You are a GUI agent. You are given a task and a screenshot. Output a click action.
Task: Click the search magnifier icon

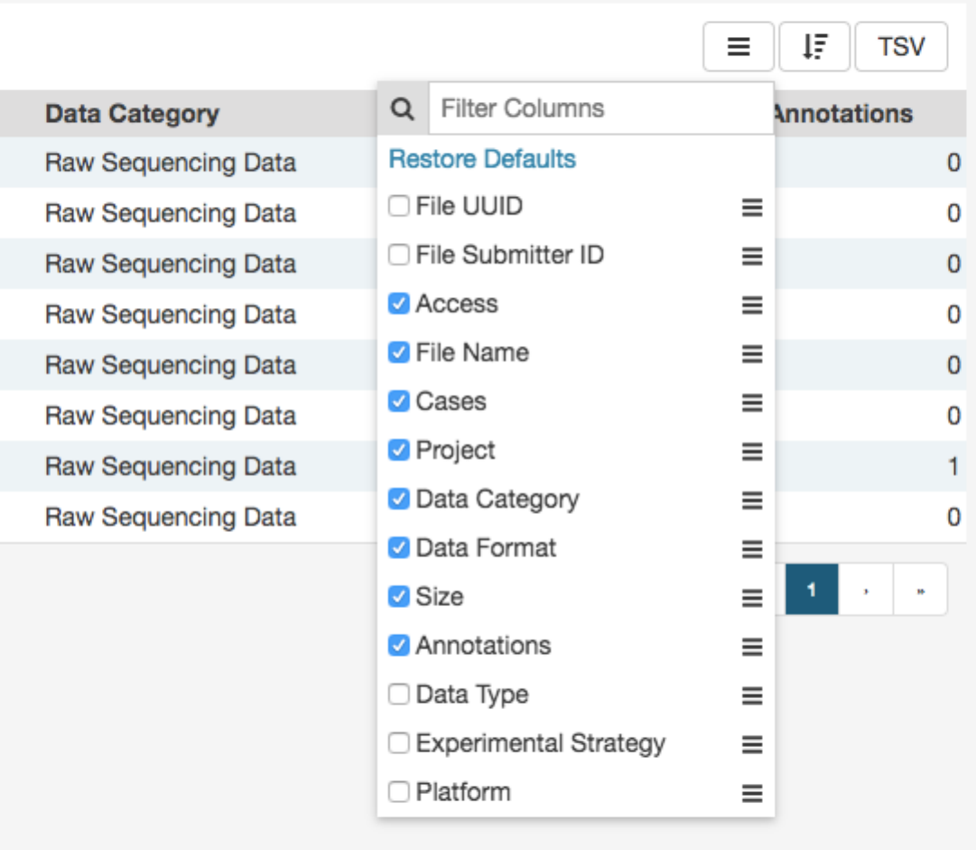point(404,109)
